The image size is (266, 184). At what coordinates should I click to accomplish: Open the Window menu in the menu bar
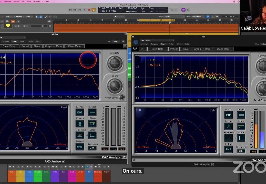pyautogui.click(x=36, y=1)
